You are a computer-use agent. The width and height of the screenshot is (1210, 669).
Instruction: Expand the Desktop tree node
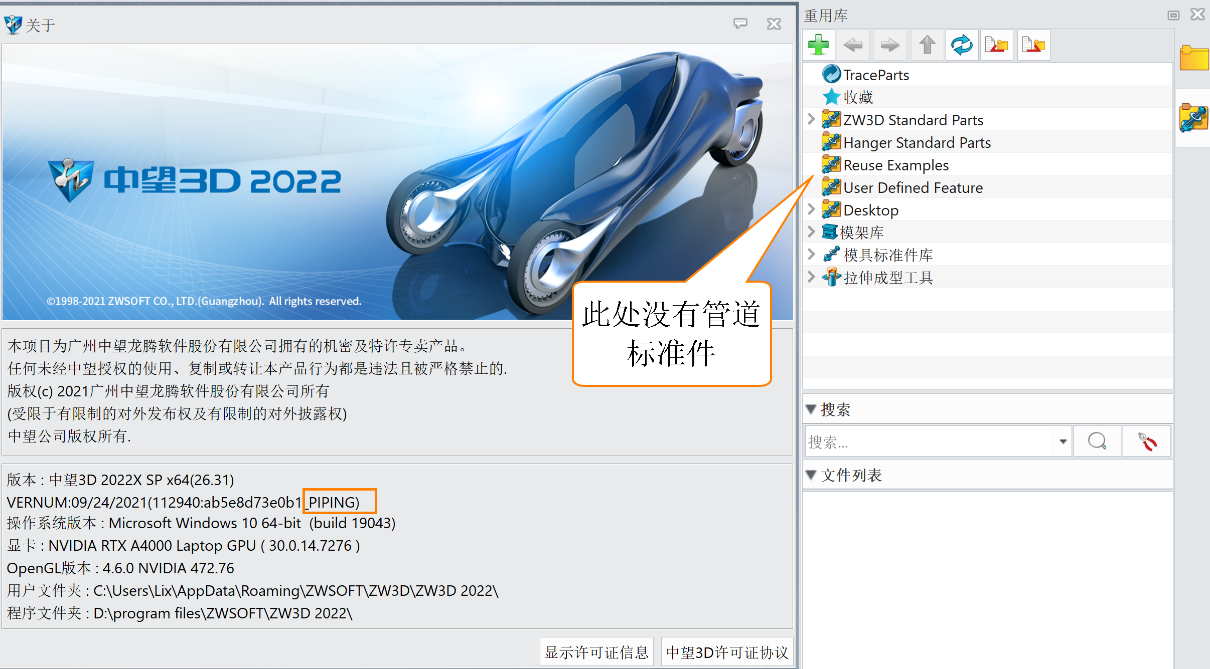[x=811, y=209]
